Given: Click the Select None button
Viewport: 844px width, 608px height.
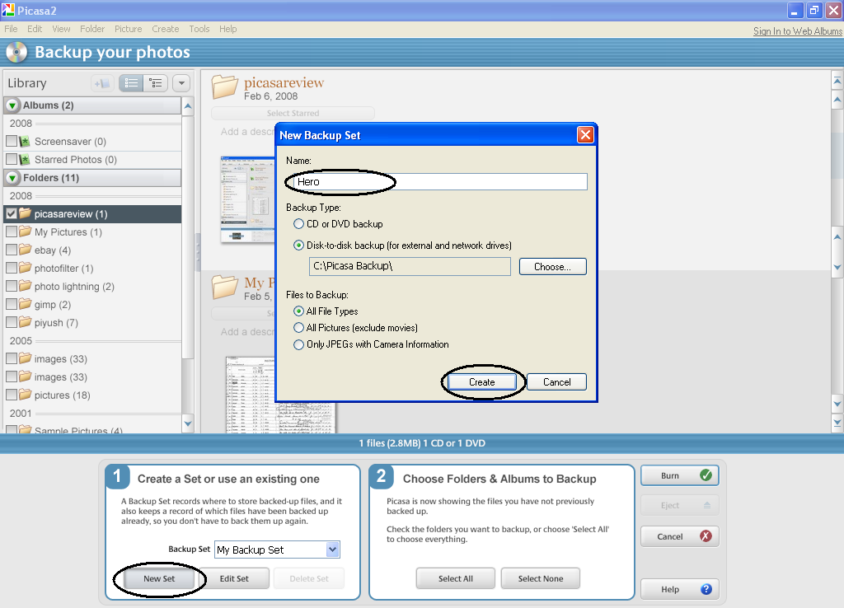Looking at the screenshot, I should [x=541, y=578].
